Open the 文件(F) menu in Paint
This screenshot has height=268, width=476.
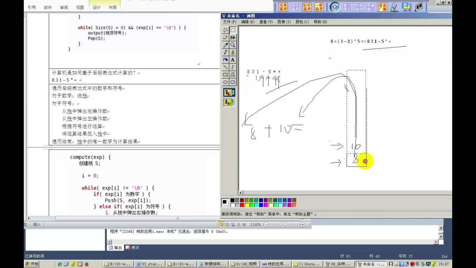(229, 22)
